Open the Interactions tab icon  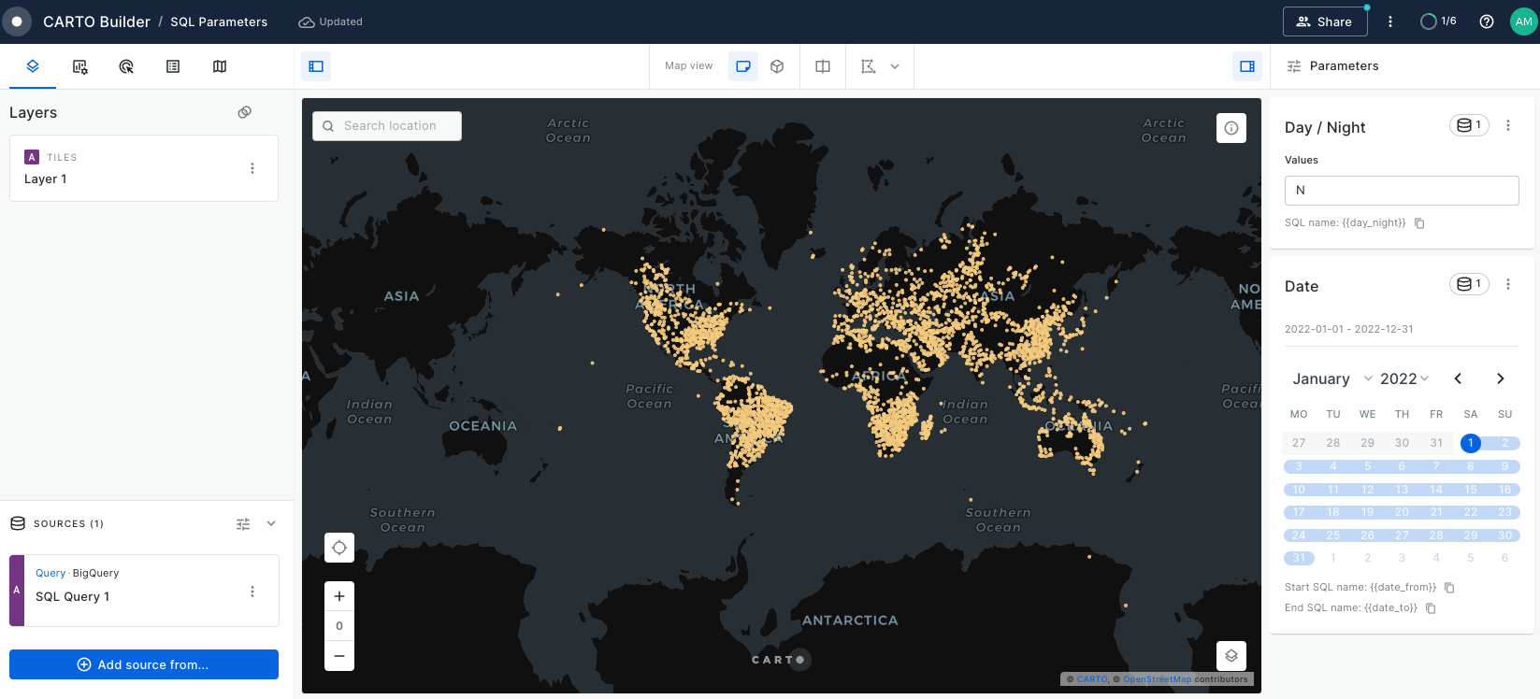click(x=126, y=66)
